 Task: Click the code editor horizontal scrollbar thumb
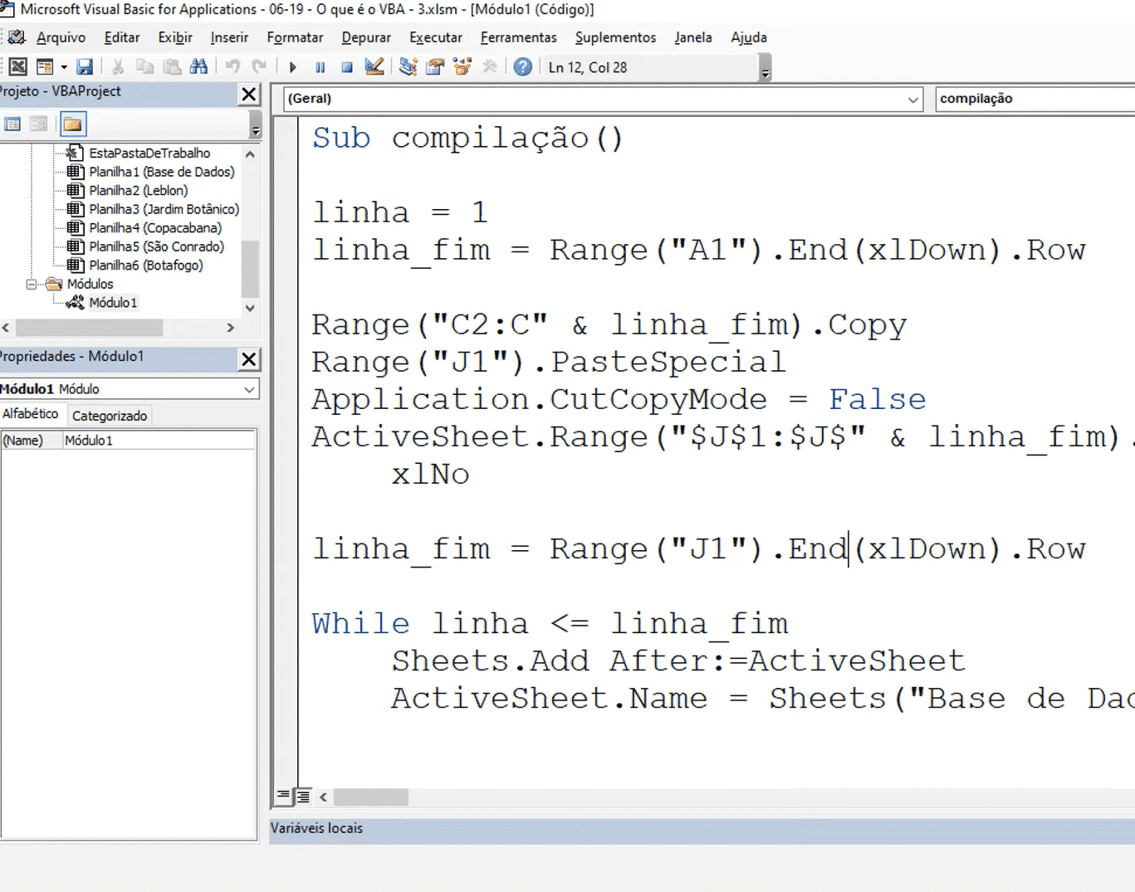[370, 797]
